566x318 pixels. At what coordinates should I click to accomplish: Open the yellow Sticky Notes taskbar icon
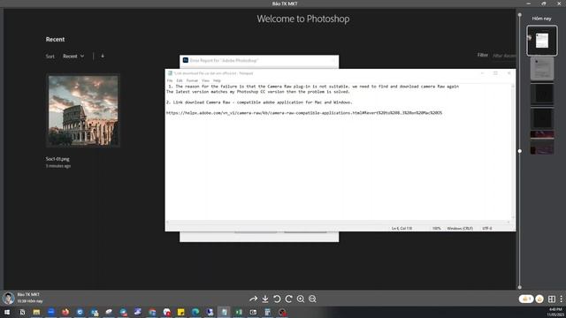180,312
